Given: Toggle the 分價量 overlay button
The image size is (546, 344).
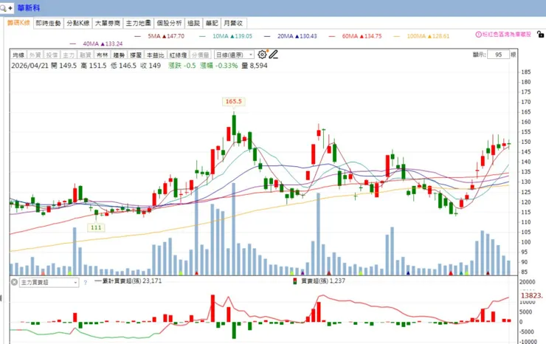Looking at the screenshot, I should (200, 55).
